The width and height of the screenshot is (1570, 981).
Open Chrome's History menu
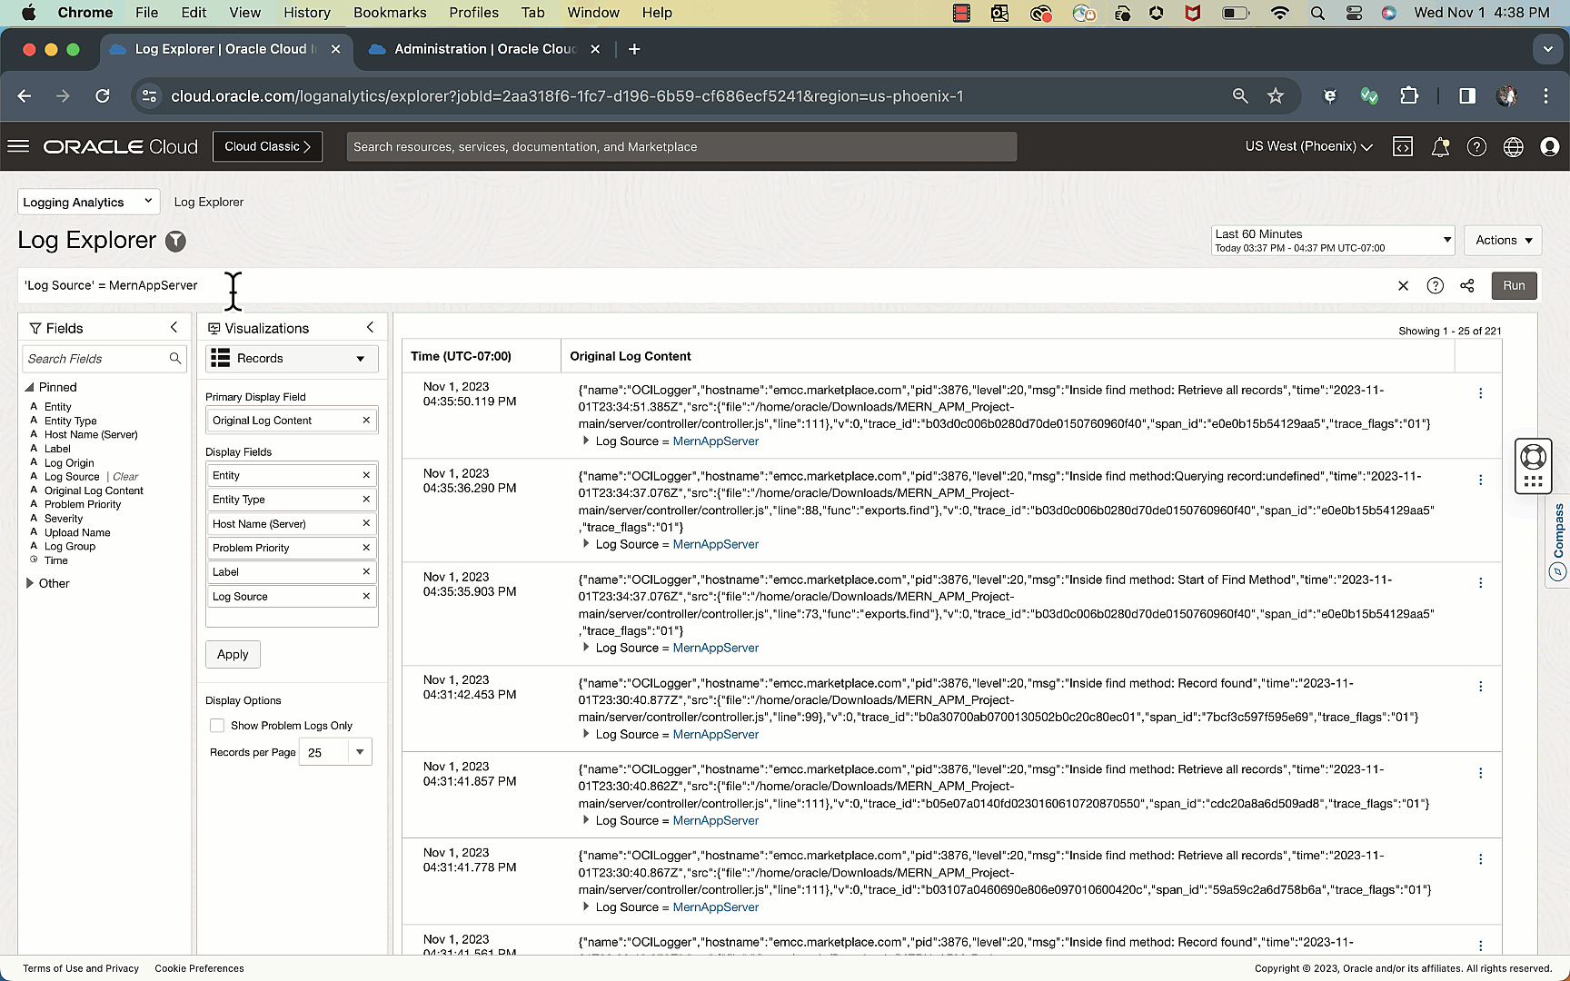(x=306, y=13)
